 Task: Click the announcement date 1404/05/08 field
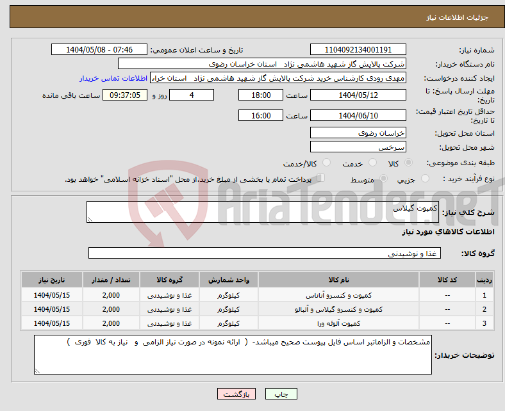[x=99, y=49]
